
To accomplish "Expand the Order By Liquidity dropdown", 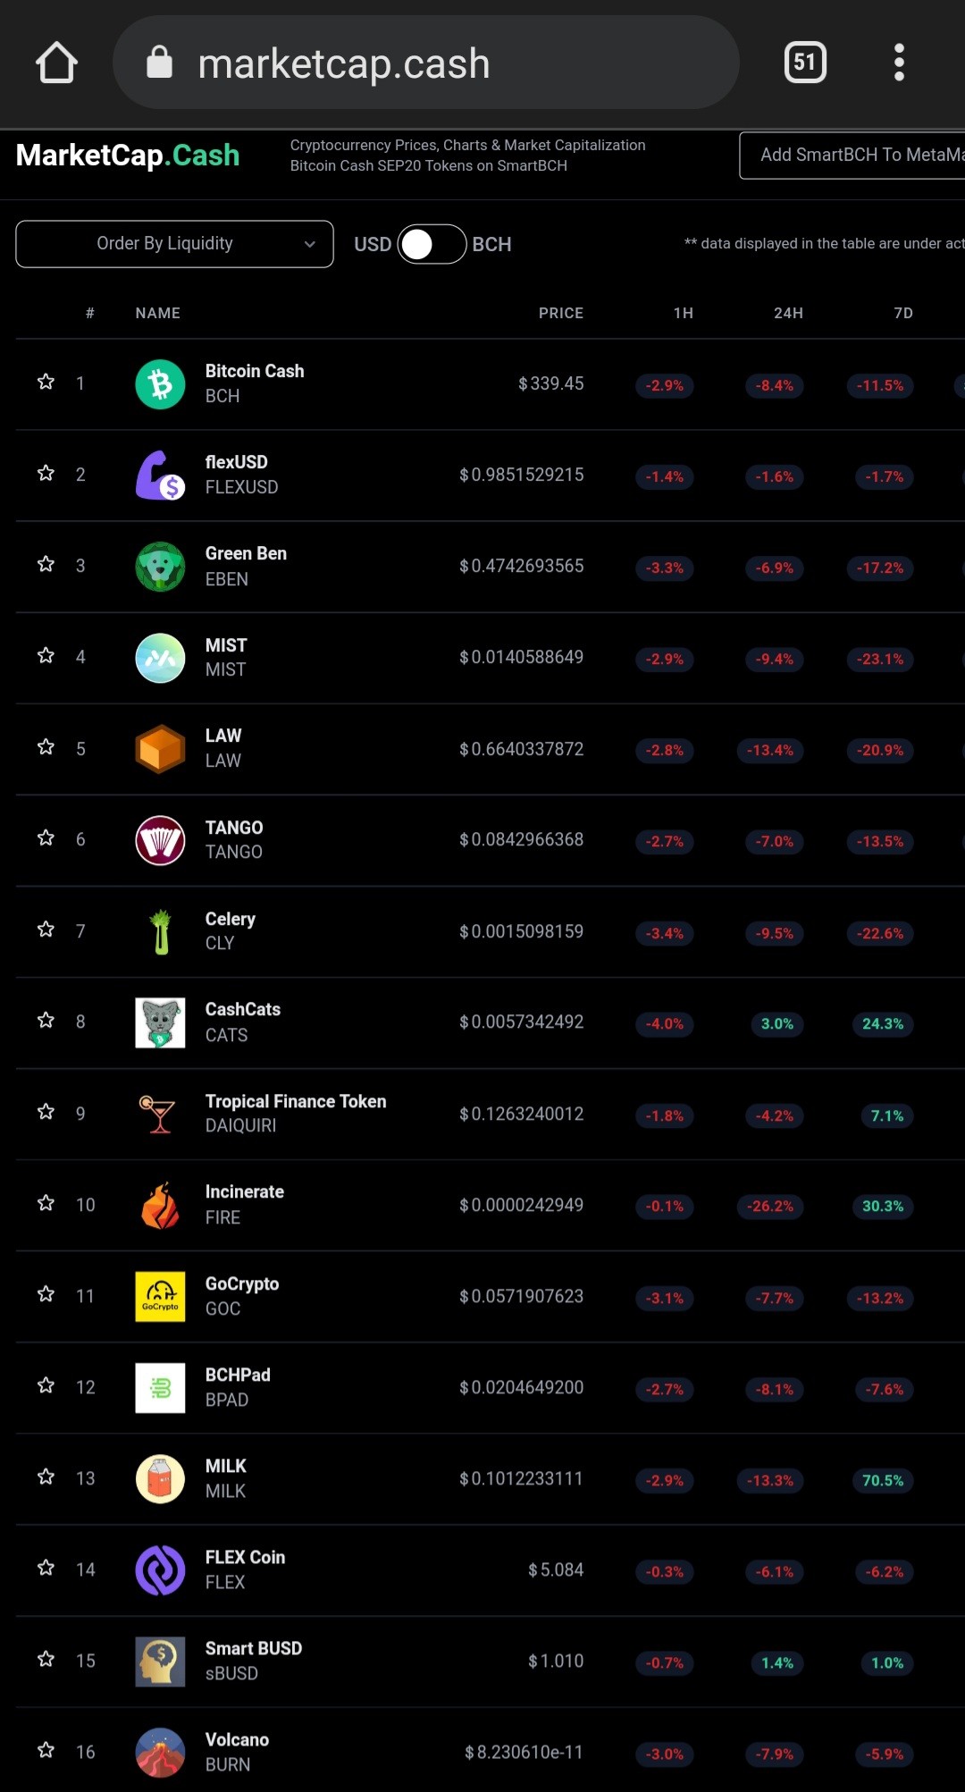I will pyautogui.click(x=174, y=244).
